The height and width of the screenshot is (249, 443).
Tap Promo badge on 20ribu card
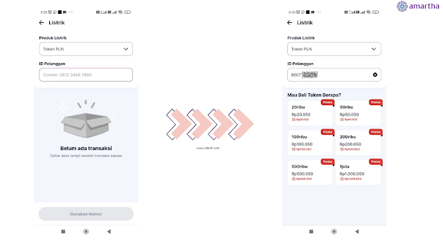coord(327,102)
